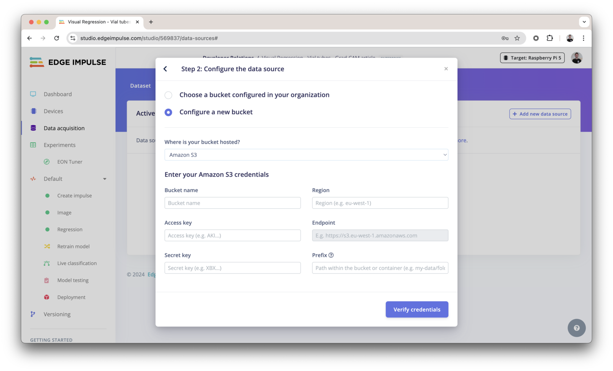Viewport: 613px width, 371px height.
Task: Open the EON Tuner icon
Action: (47, 162)
